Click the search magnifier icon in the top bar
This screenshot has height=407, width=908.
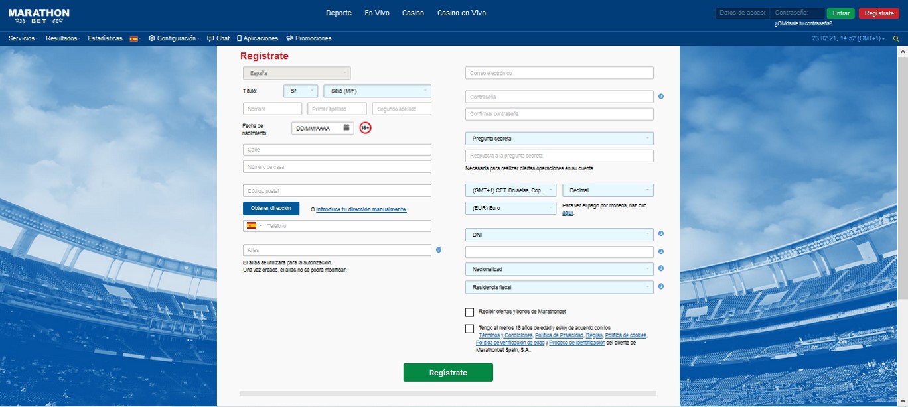pos(896,38)
